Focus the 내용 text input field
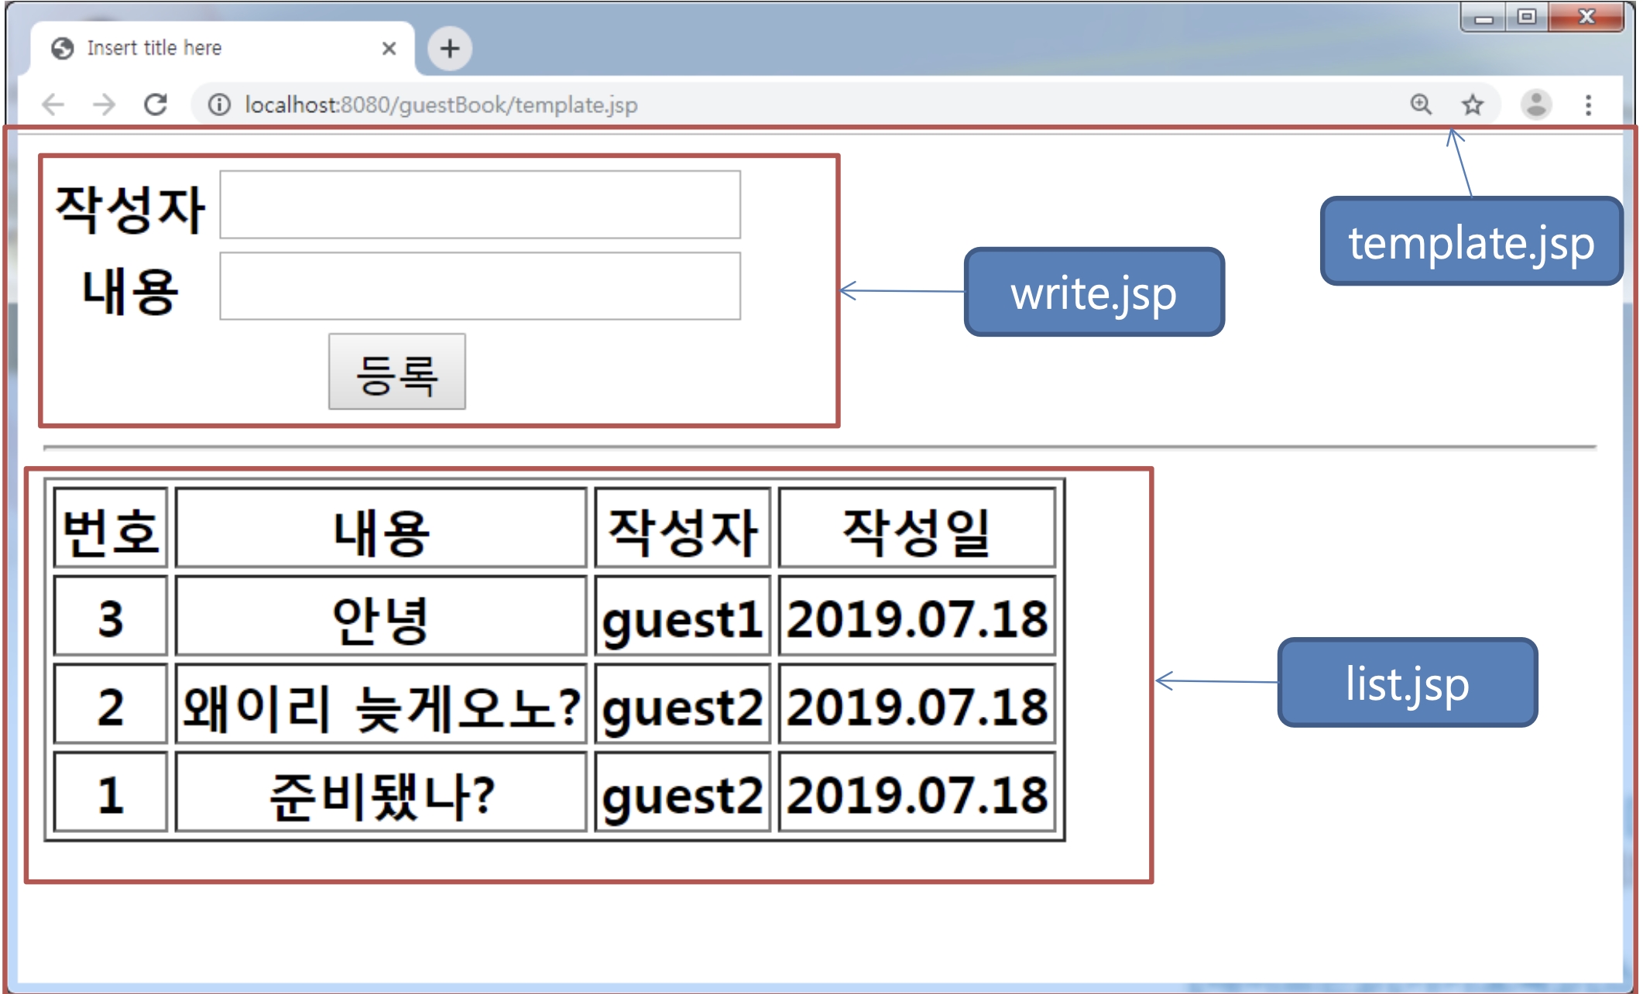This screenshot has width=1643, height=994. (x=480, y=286)
